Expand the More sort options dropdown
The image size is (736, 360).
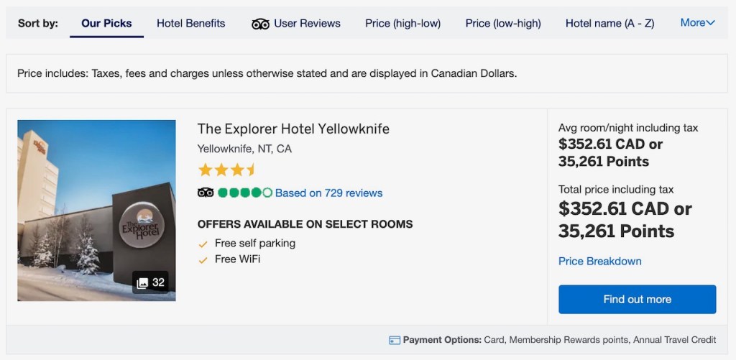(x=697, y=23)
